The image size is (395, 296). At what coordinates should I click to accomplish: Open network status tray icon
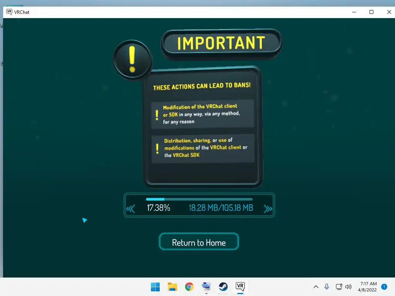pyautogui.click(x=339, y=287)
